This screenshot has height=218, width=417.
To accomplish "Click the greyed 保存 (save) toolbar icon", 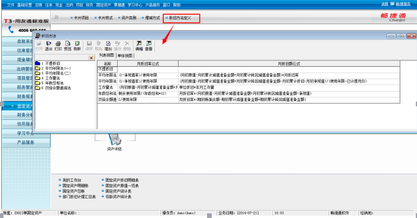I will (89, 45).
